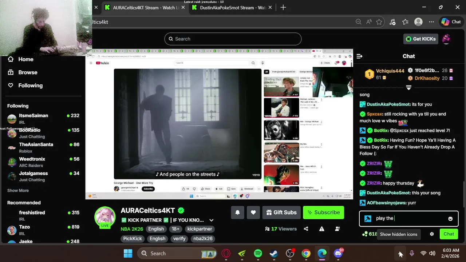Screen dimensions: 466x262
Task: Open Jotalgamess channel in Following
Action: tap(43, 176)
